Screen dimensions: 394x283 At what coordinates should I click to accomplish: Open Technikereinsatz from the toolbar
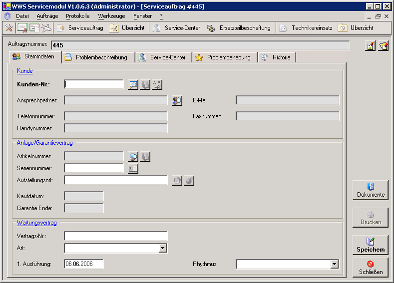click(x=306, y=28)
